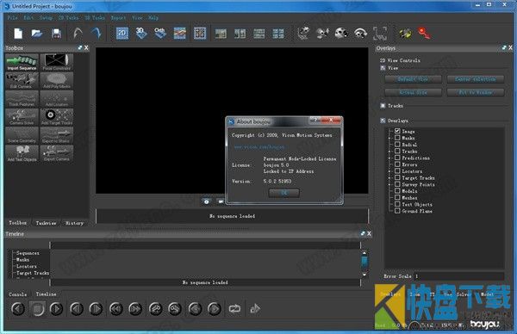517x334 pixels.
Task: Open the vicon website link in About dialog
Action: [x=259, y=147]
